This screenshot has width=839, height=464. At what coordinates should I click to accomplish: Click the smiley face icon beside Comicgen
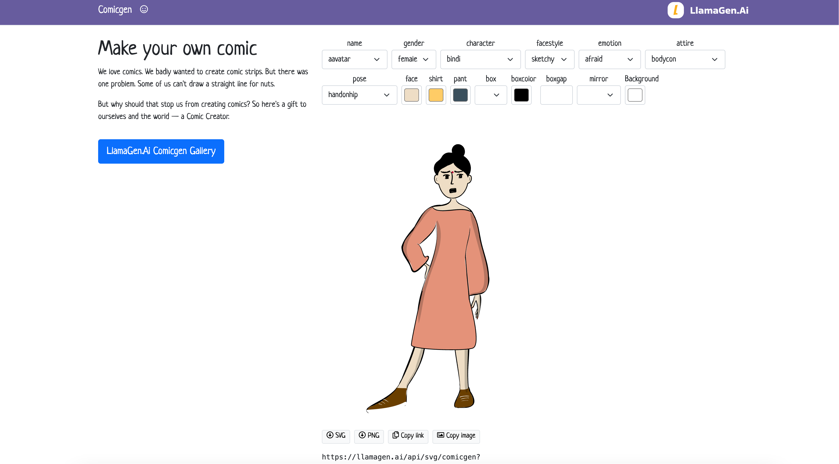point(144,9)
